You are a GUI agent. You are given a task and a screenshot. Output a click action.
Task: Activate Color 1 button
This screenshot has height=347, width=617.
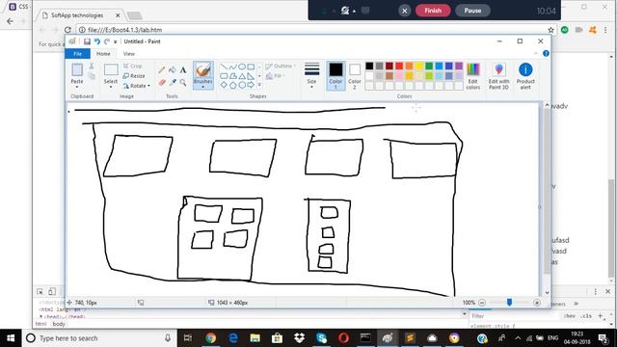tap(335, 76)
